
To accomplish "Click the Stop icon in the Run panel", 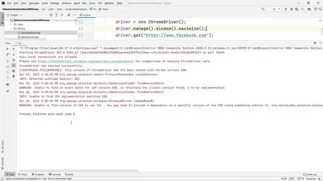I will click(8, 61).
